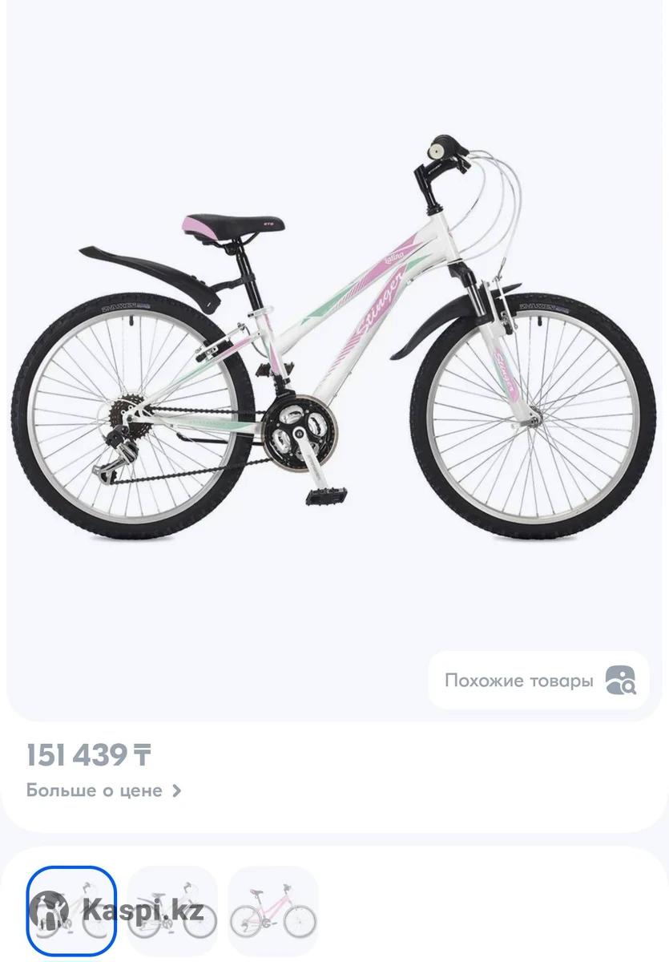
Task: Click the Kaspi.kz watermark text
Action: pyautogui.click(x=142, y=911)
